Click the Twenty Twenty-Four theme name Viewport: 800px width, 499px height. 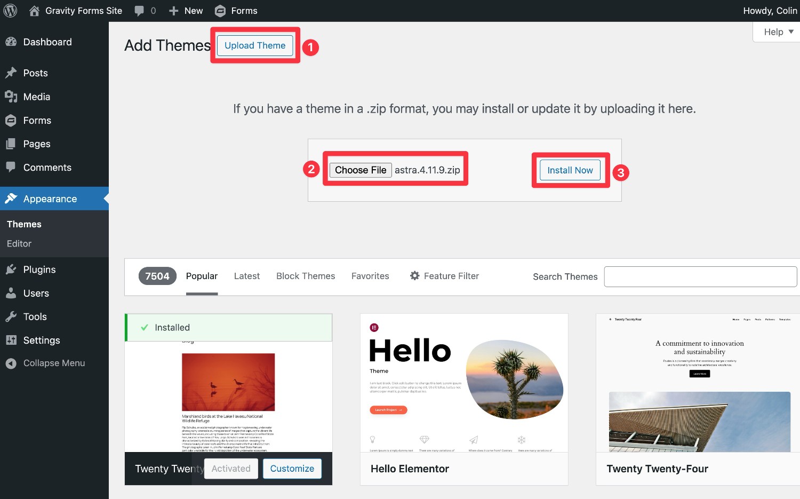[x=657, y=469]
